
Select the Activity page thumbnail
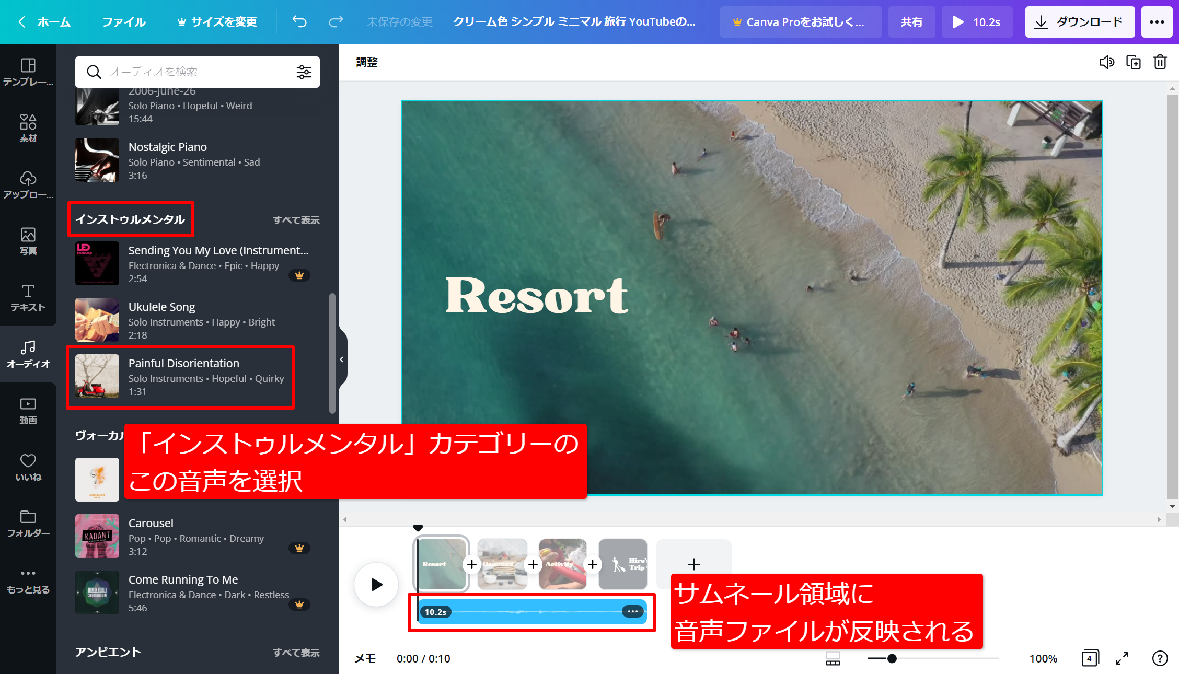click(563, 564)
